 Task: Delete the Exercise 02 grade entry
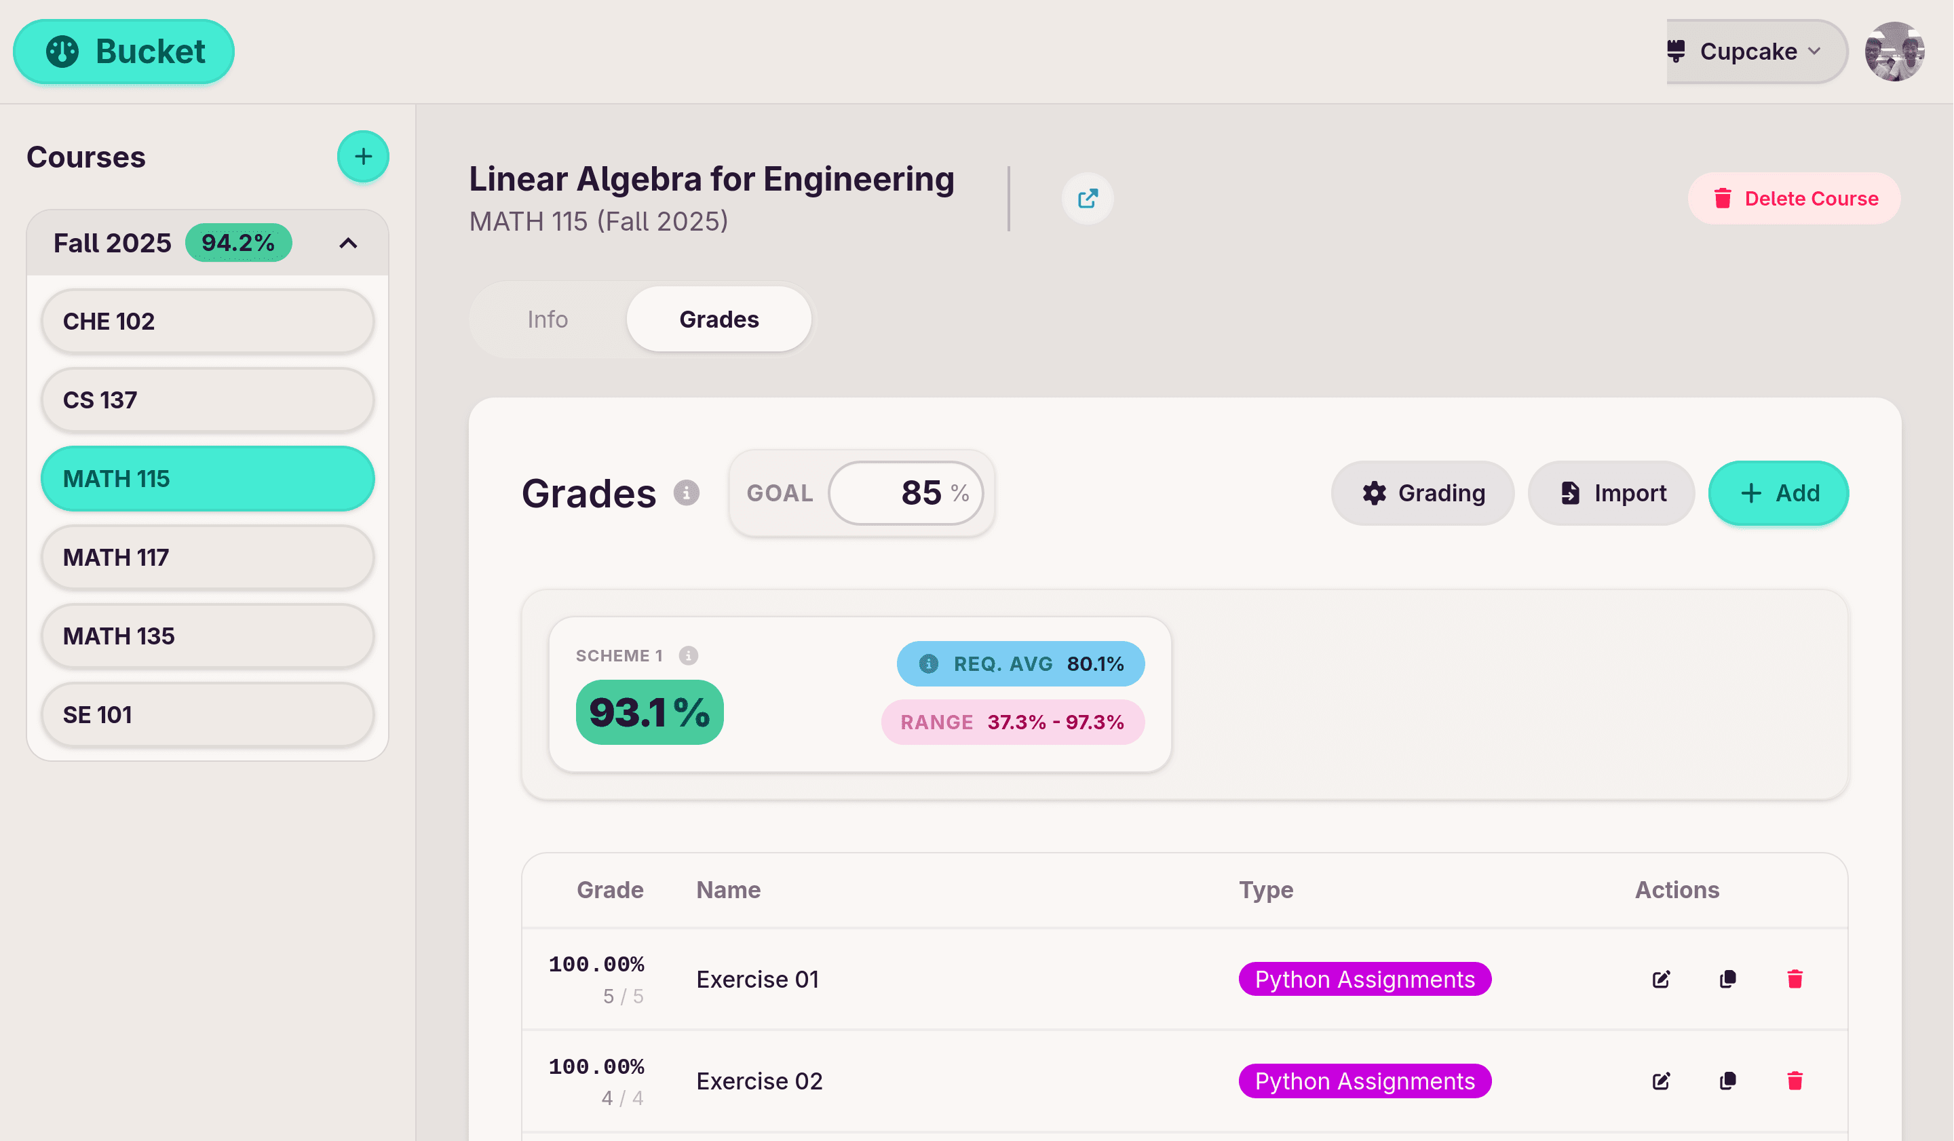click(x=1795, y=1081)
